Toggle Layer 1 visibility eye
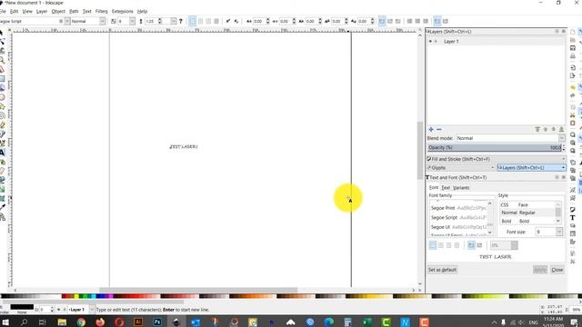The height and width of the screenshot is (327, 582). click(x=430, y=42)
